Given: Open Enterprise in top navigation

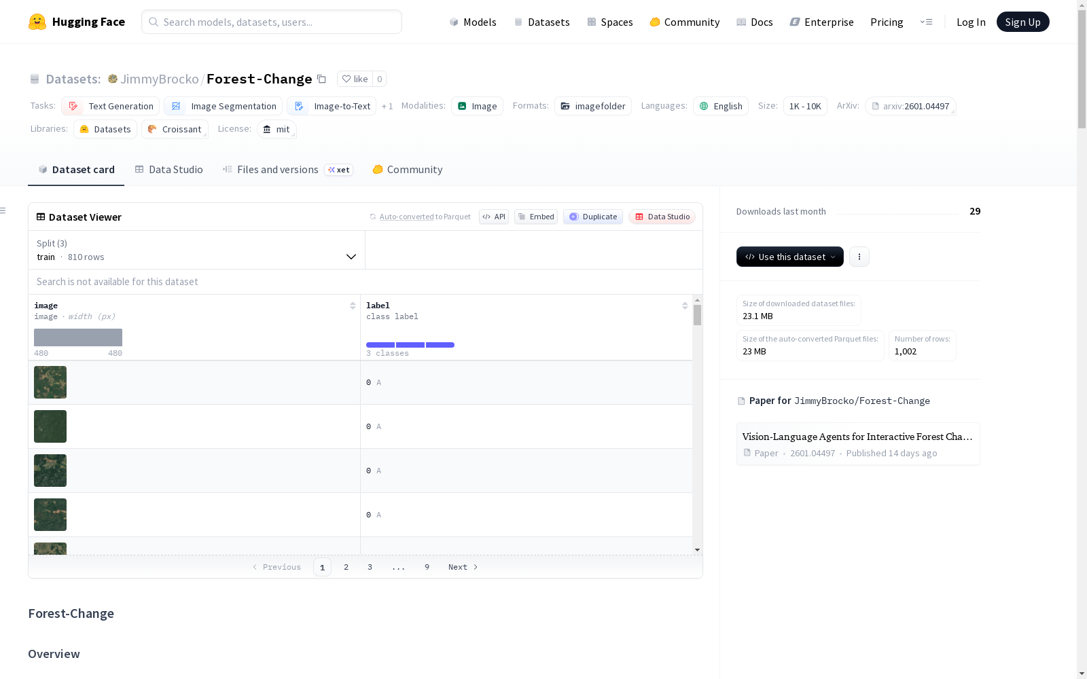Looking at the screenshot, I should tap(822, 22).
